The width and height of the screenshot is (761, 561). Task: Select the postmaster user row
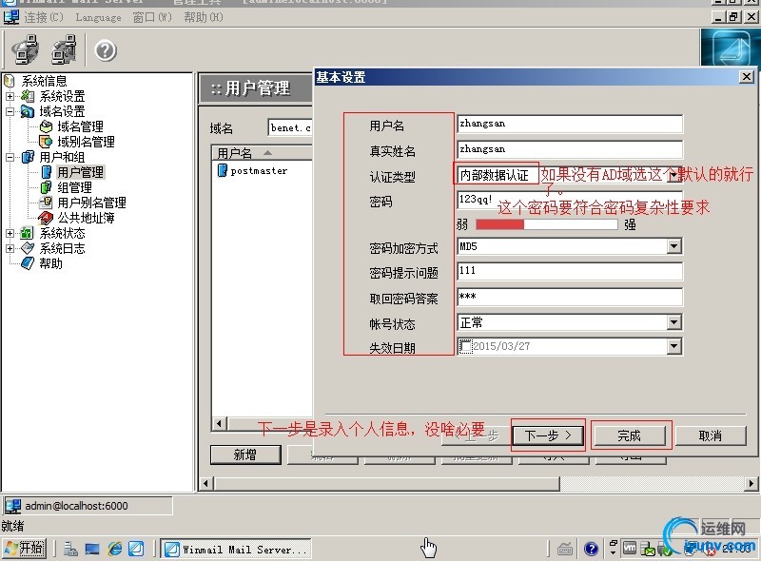tap(259, 171)
